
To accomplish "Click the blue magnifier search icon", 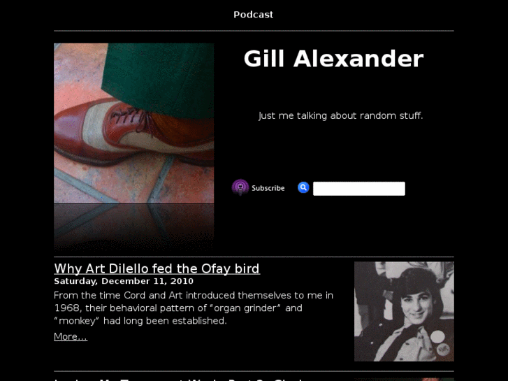I will pos(303,187).
